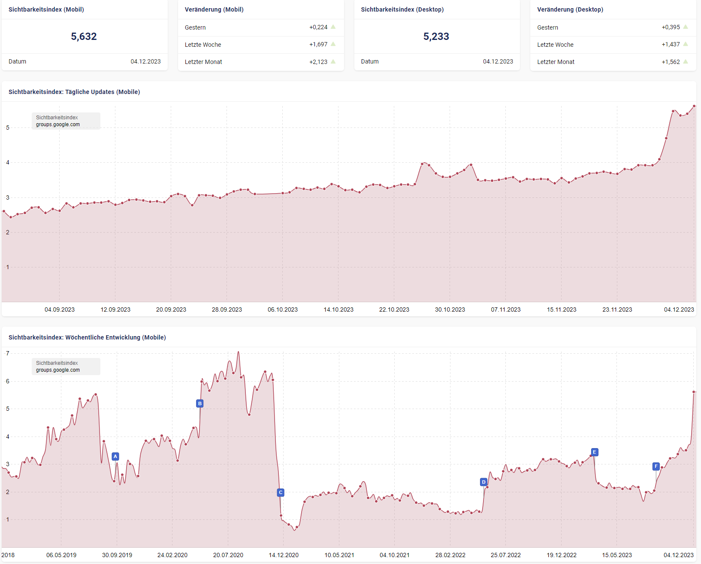The image size is (701, 564).
Task: Click groups.google.com in the daily chart legend
Action: [57, 124]
